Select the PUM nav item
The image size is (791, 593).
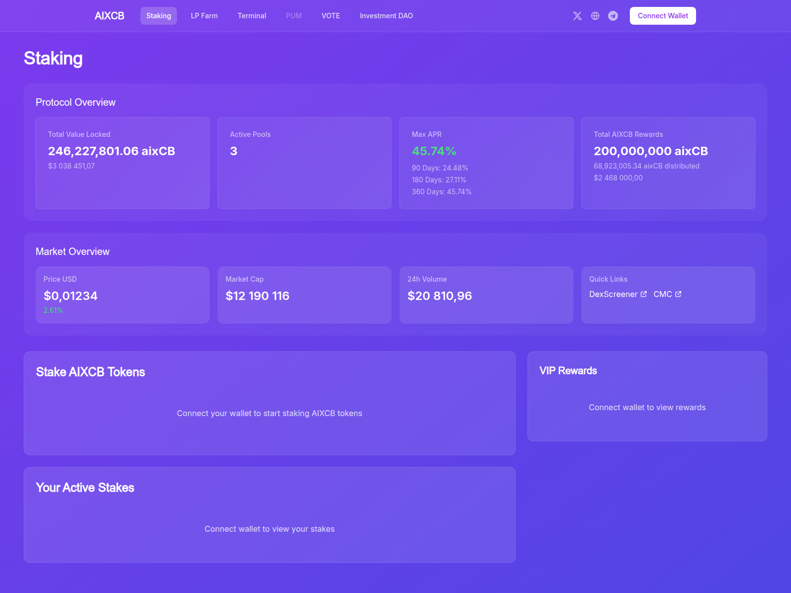pyautogui.click(x=294, y=16)
